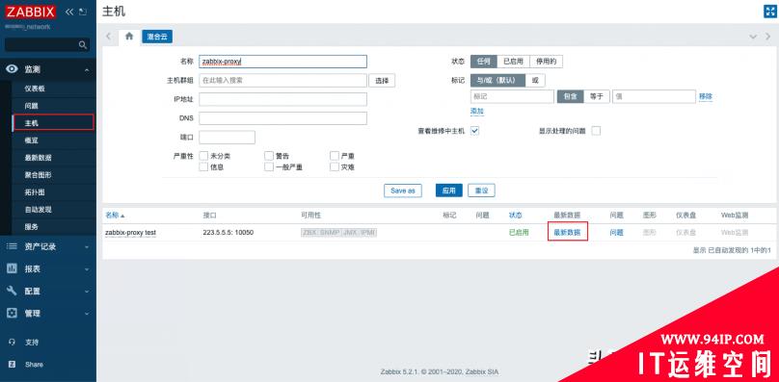
Task: Click the 支持 headset icon
Action: pyautogui.click(x=13, y=343)
